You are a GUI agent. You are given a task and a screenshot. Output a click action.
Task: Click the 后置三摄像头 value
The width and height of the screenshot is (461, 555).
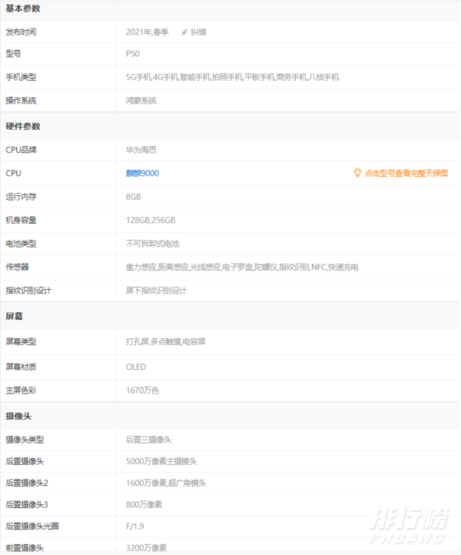click(148, 440)
